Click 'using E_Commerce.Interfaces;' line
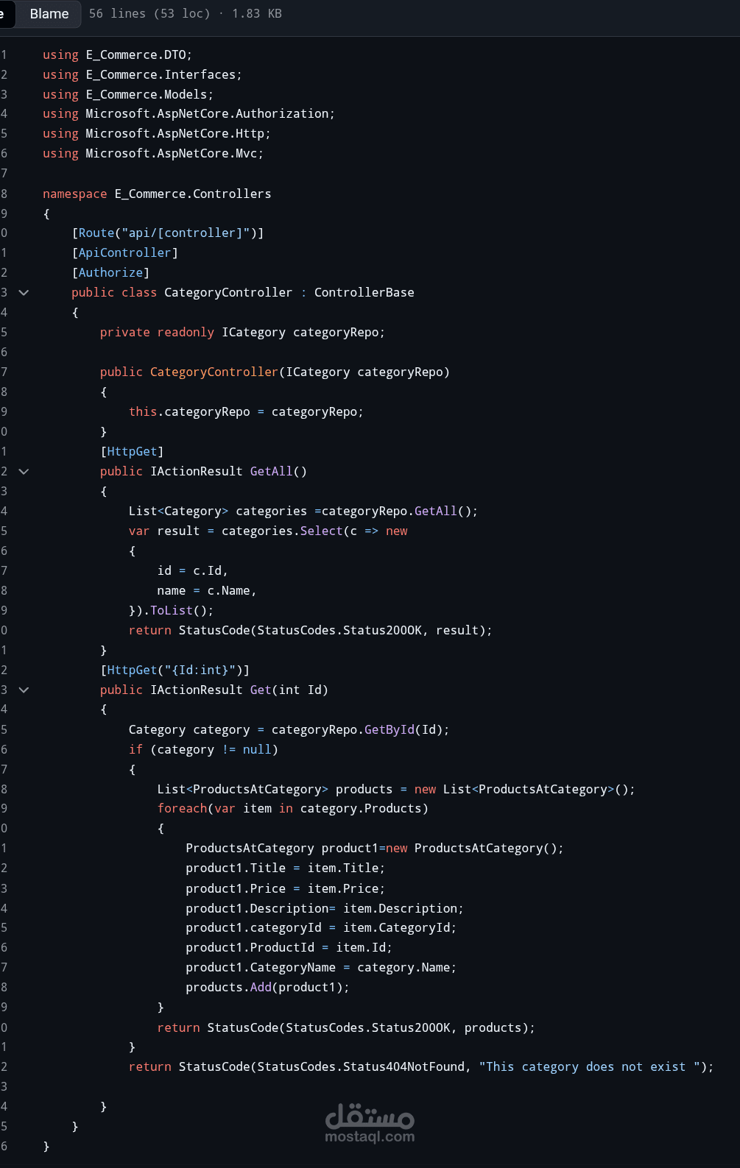Screen dimensions: 740x1168 click(142, 75)
